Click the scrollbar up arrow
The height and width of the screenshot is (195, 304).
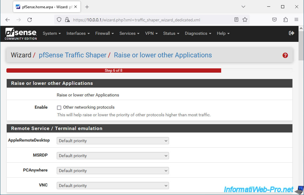(x=301, y=28)
